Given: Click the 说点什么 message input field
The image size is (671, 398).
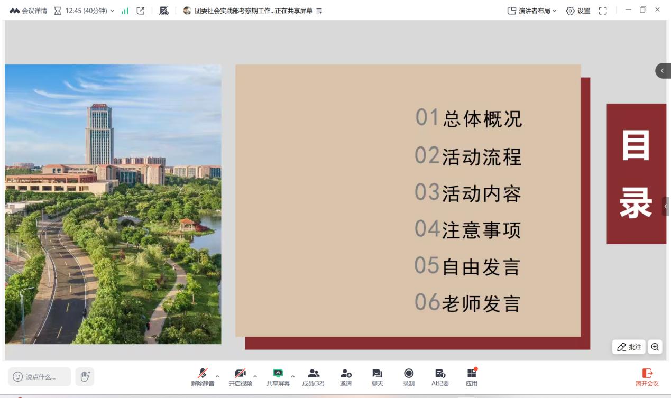Looking at the screenshot, I should click(x=40, y=376).
